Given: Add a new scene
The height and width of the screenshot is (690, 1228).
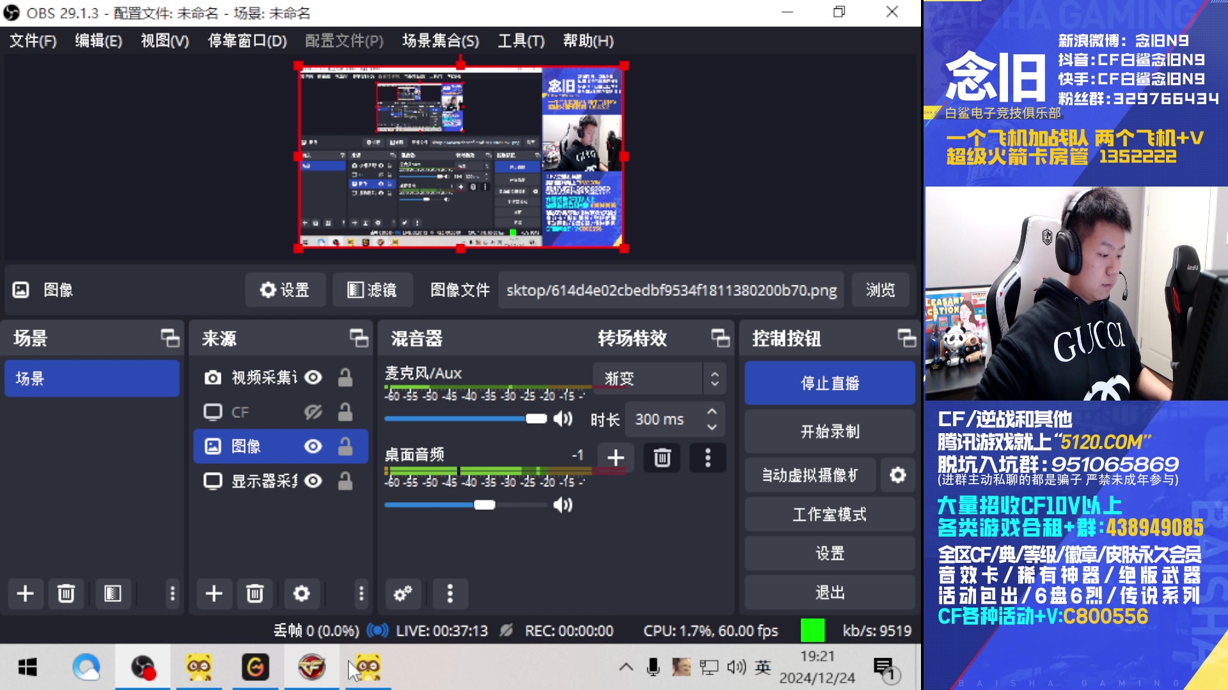Looking at the screenshot, I should tap(26, 594).
